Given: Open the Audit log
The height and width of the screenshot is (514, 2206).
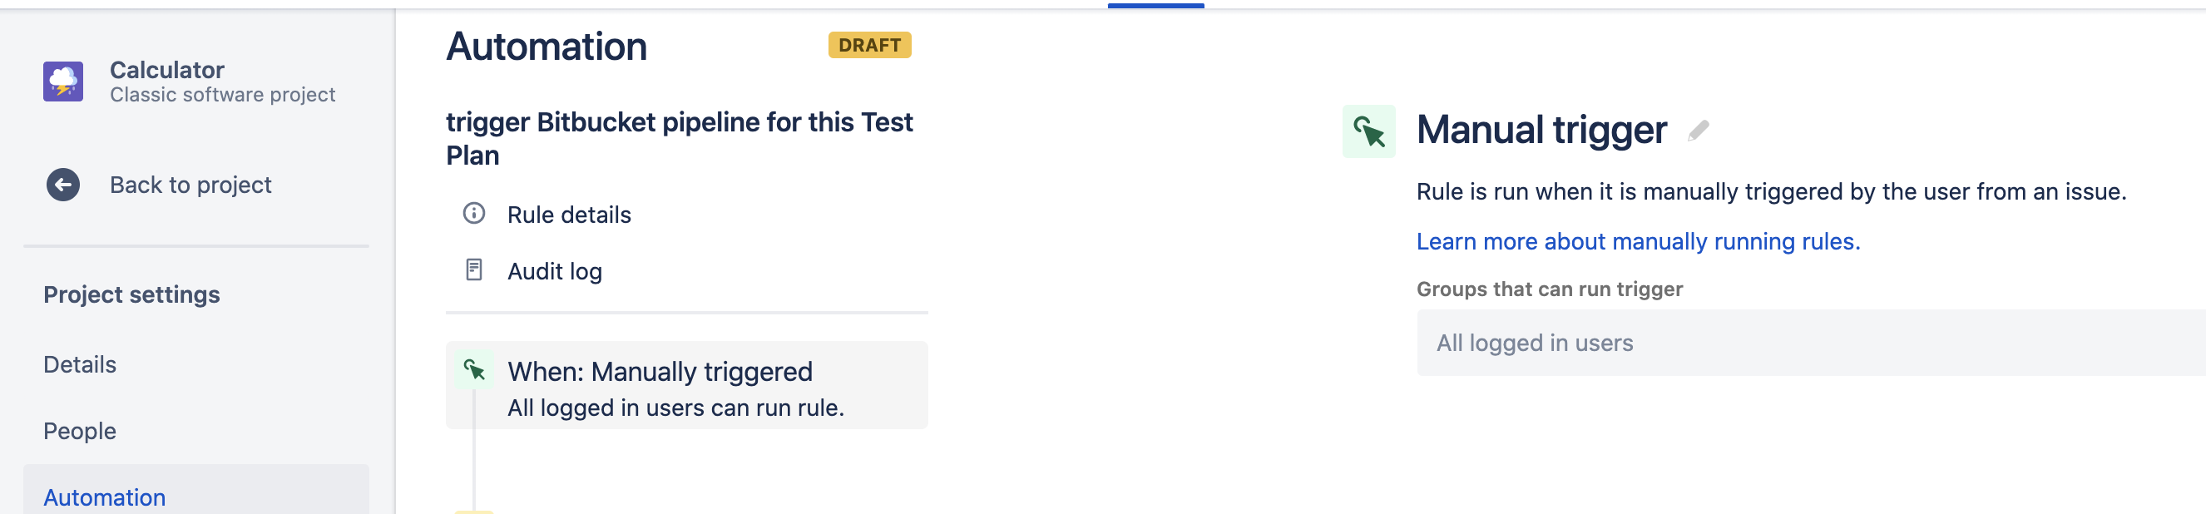Looking at the screenshot, I should [554, 272].
